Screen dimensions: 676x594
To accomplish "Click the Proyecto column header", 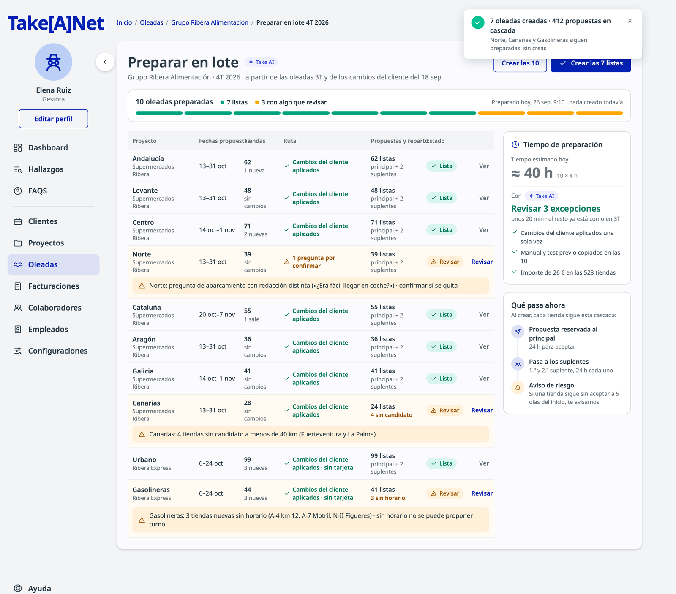I will (144, 141).
